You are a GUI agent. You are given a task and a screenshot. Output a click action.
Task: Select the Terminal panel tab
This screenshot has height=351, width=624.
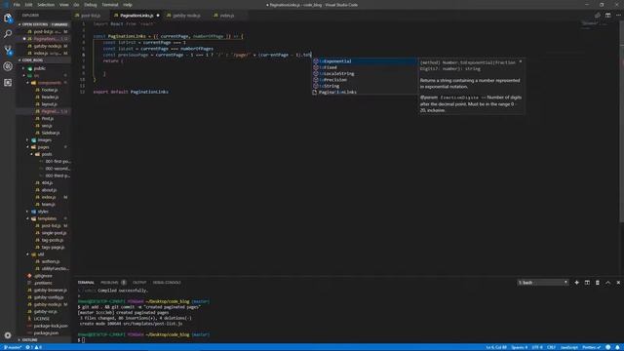pos(86,283)
